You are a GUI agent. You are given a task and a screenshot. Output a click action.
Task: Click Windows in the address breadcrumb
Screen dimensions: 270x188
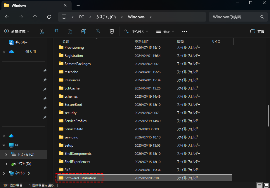(x=136, y=17)
